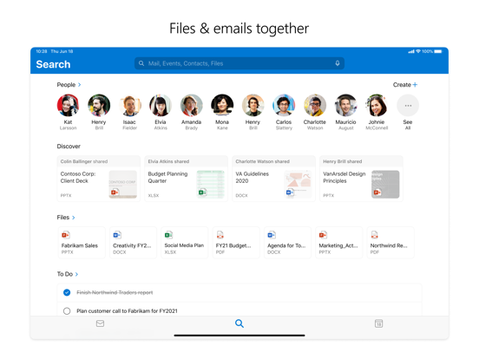
Task: Click the 10:28 time in status bar
Action: 42,51
